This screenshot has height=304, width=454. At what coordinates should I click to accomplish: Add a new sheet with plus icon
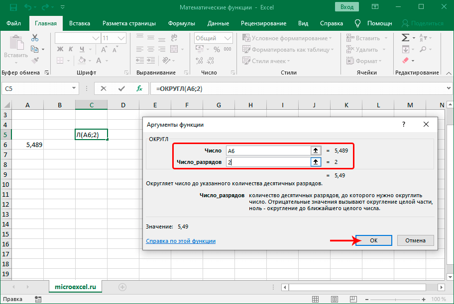tap(122, 287)
